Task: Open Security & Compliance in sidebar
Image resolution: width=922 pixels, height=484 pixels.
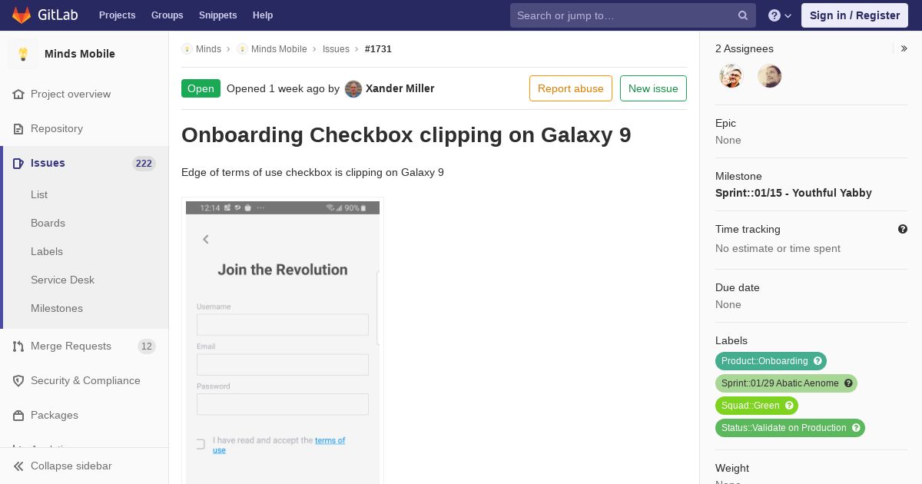Action: [85, 380]
